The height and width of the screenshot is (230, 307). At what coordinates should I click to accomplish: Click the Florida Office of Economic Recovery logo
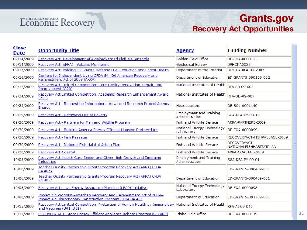click(63, 22)
